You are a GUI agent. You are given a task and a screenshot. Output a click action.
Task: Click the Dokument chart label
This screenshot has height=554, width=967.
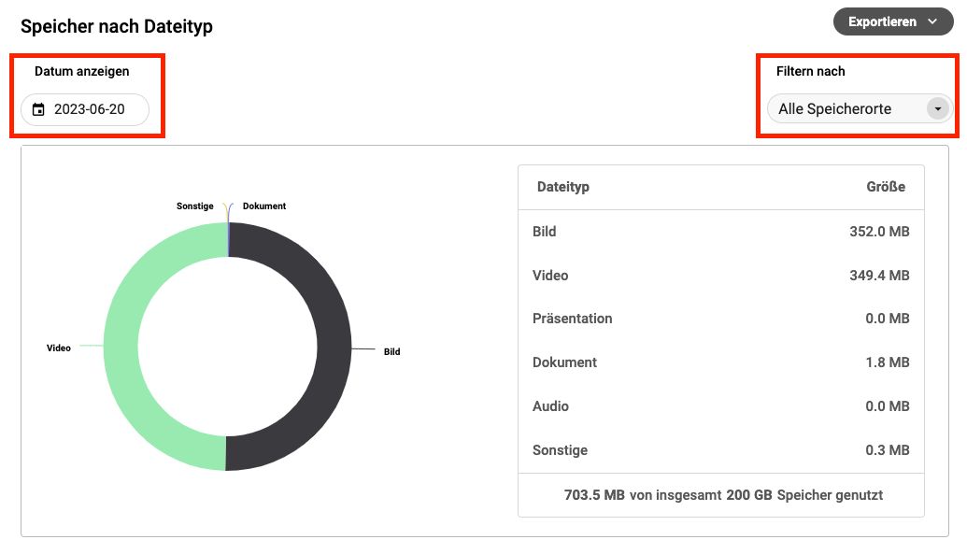point(264,206)
